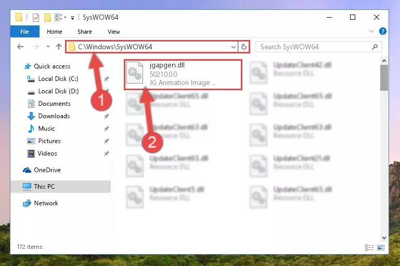Close the SysWOW64 window
The height and width of the screenshot is (266, 400).
pyautogui.click(x=376, y=17)
